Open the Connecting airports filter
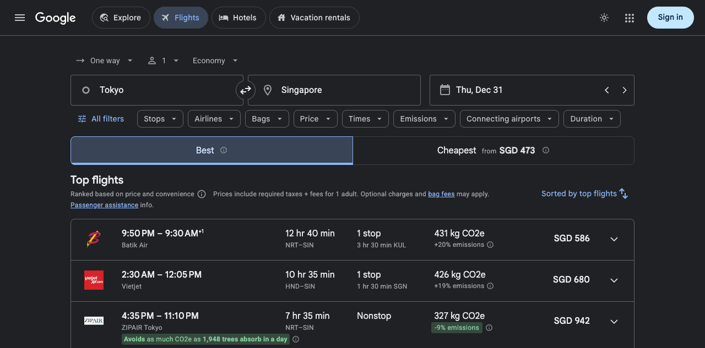 coord(509,119)
